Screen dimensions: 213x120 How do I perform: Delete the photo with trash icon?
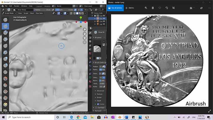click(153, 8)
